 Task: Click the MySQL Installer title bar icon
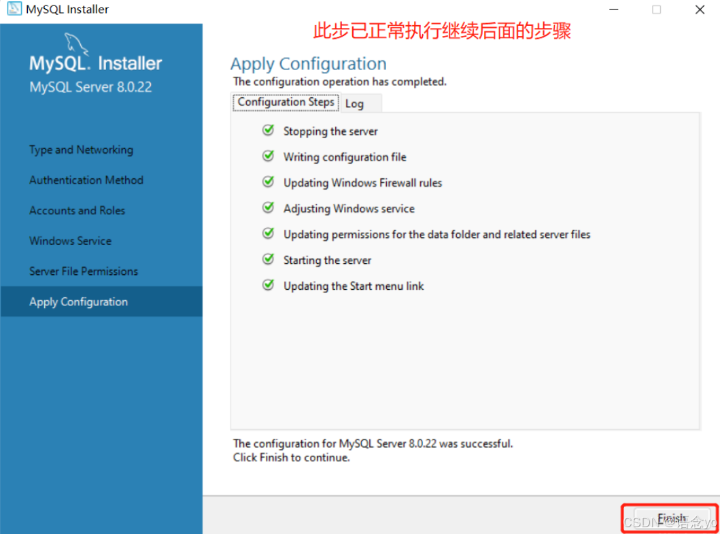(x=14, y=9)
